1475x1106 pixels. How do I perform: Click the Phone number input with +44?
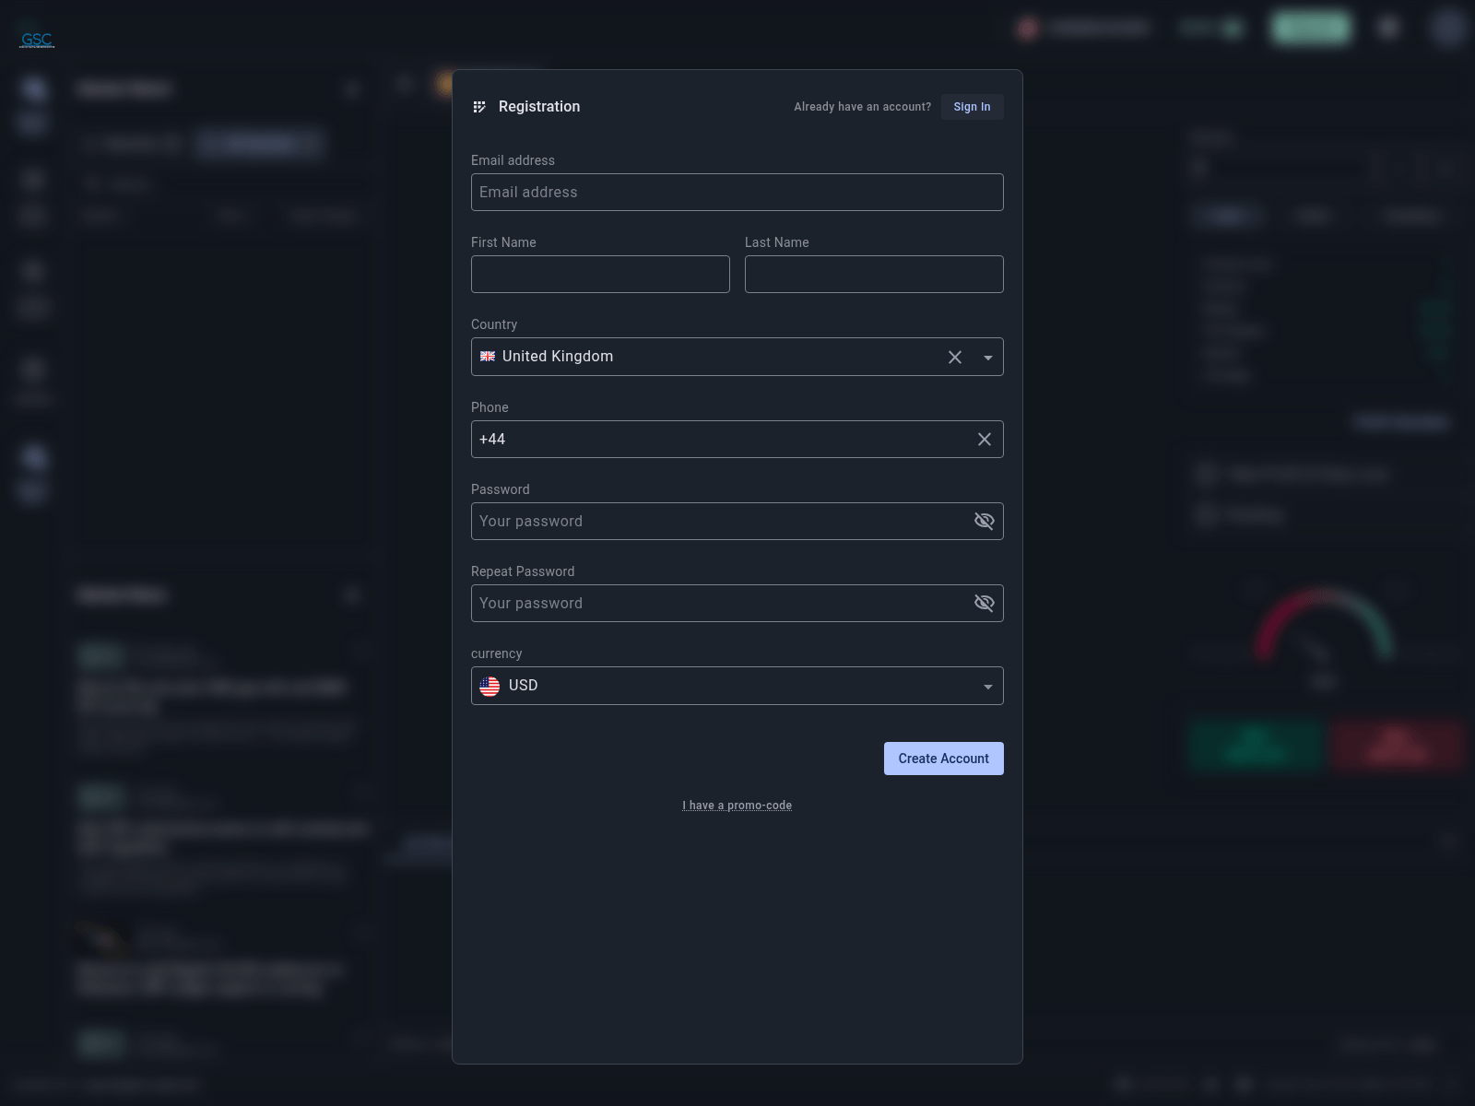pos(719,440)
